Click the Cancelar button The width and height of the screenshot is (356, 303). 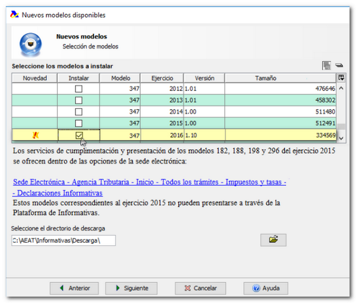(x=200, y=288)
